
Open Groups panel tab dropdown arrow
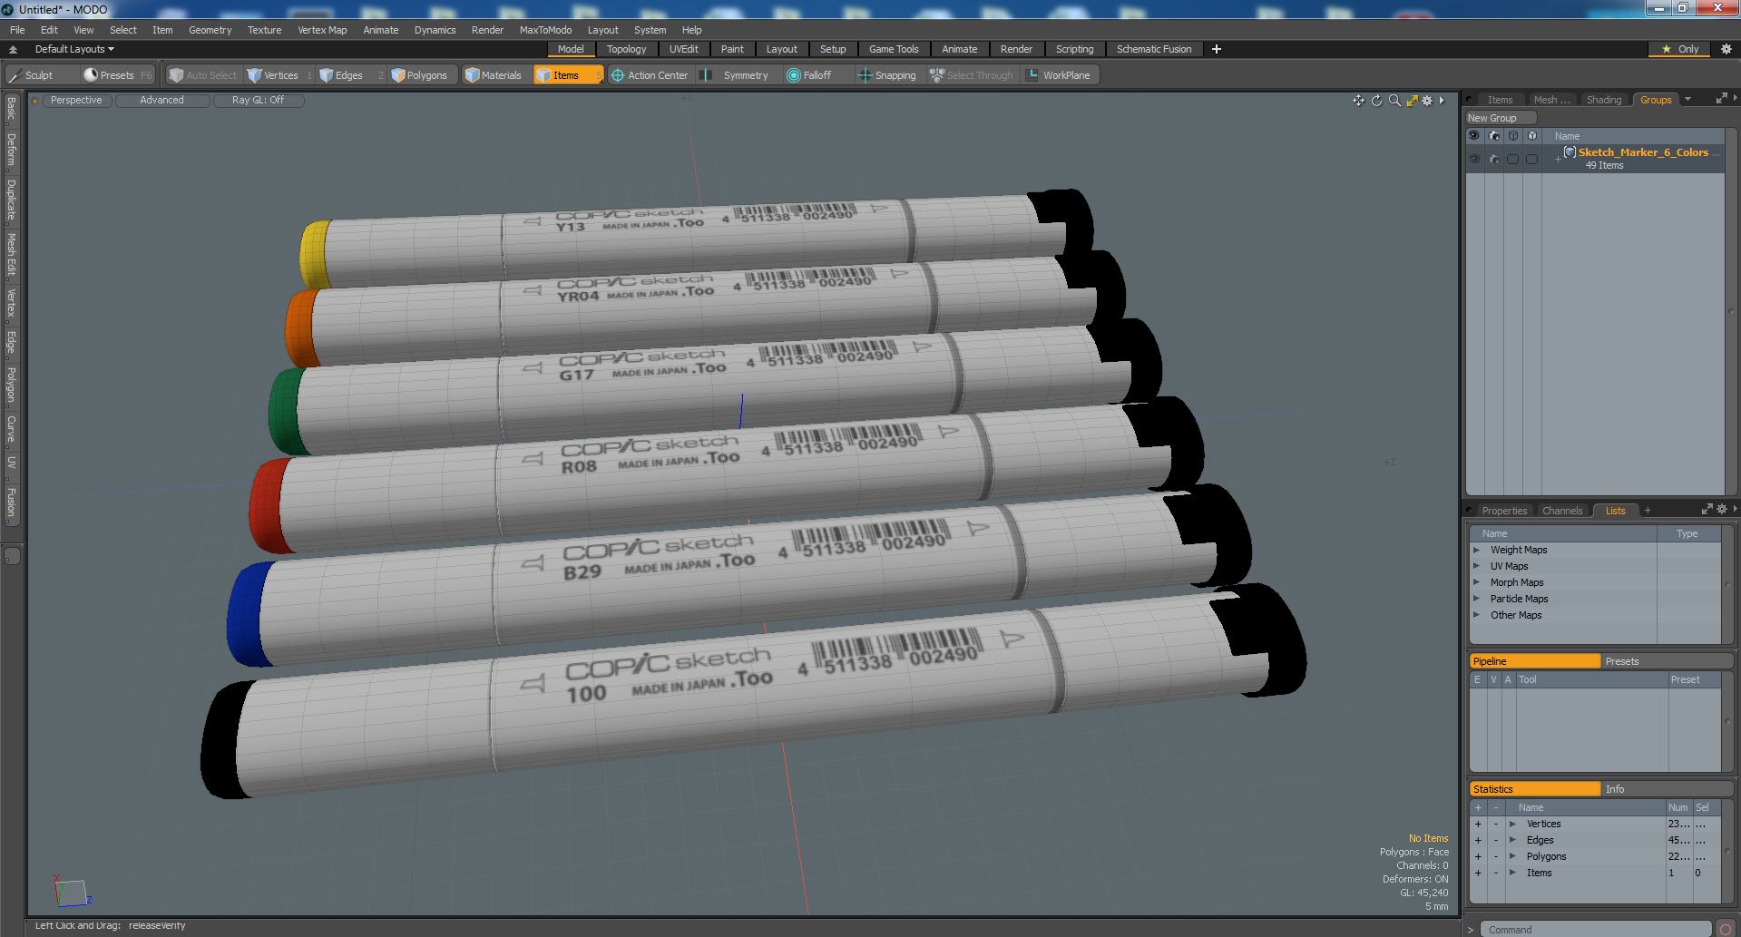(1687, 99)
